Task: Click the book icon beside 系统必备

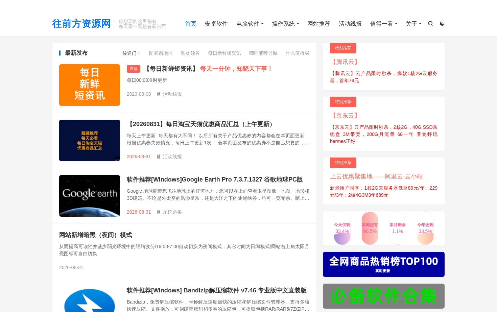Action: [159, 212]
